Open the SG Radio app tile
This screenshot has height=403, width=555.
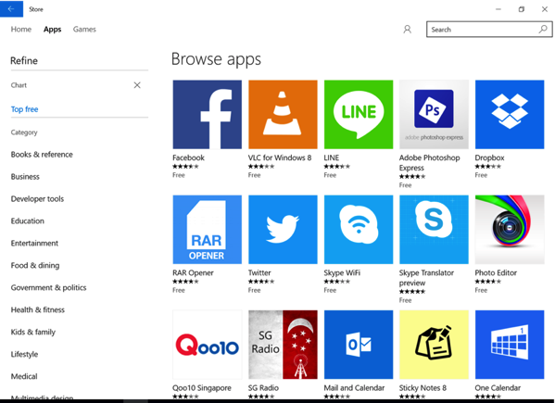[x=283, y=345]
